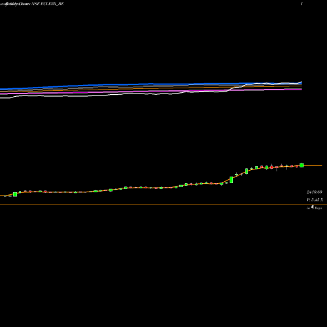This screenshot has height=327, width=327.
Task: Click the V: 5.45 volume label
Action: (x=315, y=200)
